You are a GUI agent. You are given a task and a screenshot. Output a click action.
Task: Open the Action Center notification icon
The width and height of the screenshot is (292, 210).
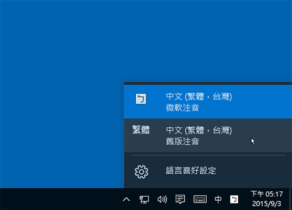tap(180, 199)
